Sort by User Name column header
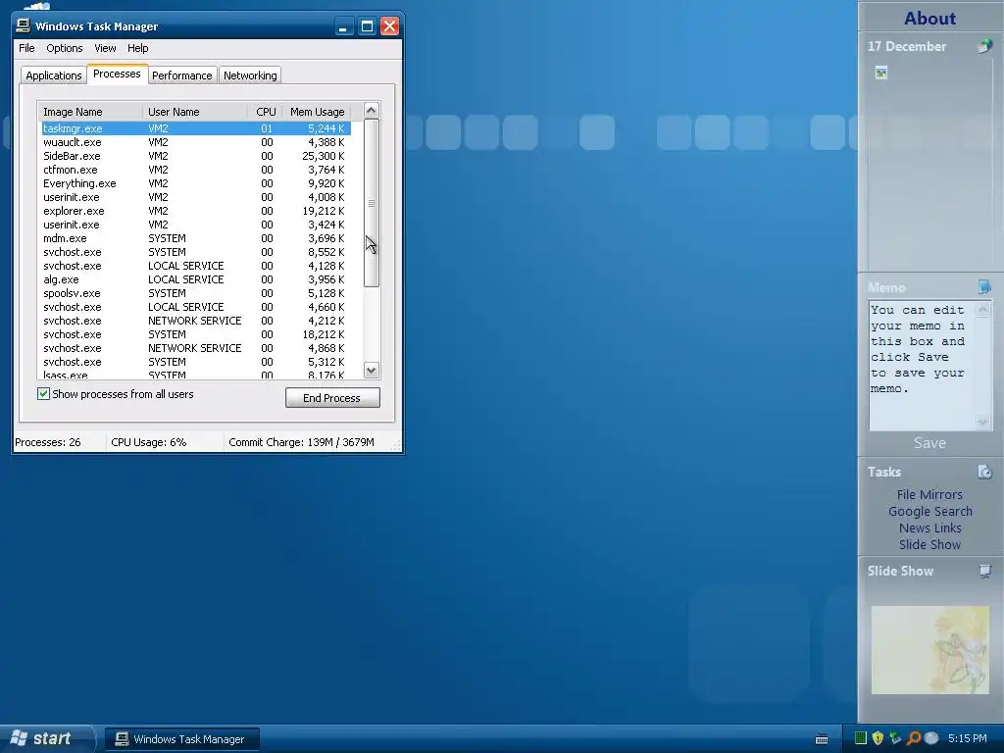 coord(195,112)
